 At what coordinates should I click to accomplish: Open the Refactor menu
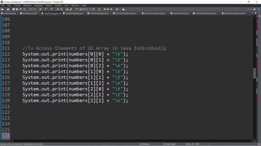[27, 5]
